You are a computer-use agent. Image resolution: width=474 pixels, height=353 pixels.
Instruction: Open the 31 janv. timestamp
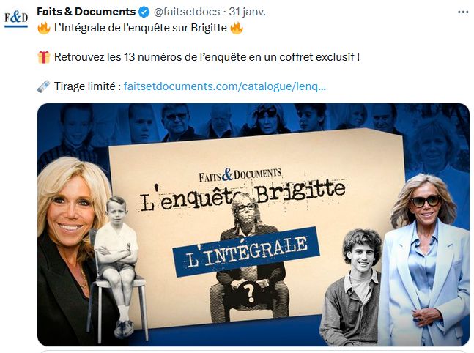[248, 12]
